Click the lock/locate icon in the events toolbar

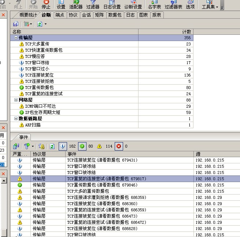pos(41,146)
